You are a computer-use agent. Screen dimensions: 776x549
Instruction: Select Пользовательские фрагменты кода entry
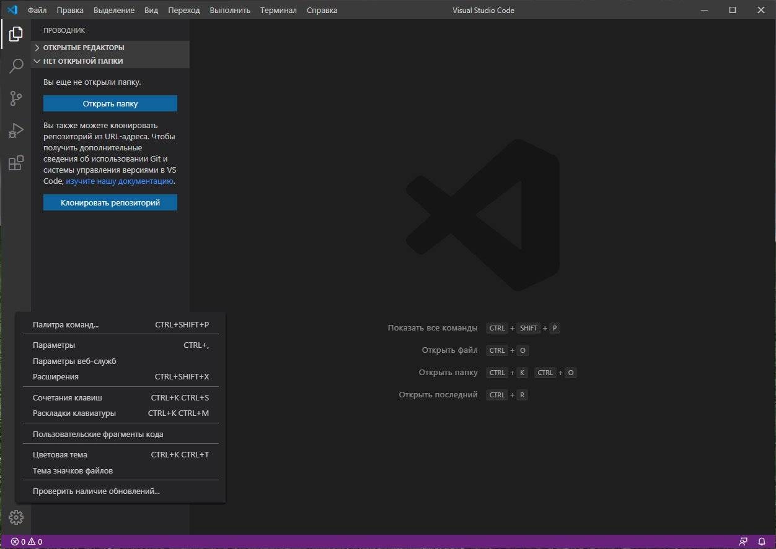[121, 434]
